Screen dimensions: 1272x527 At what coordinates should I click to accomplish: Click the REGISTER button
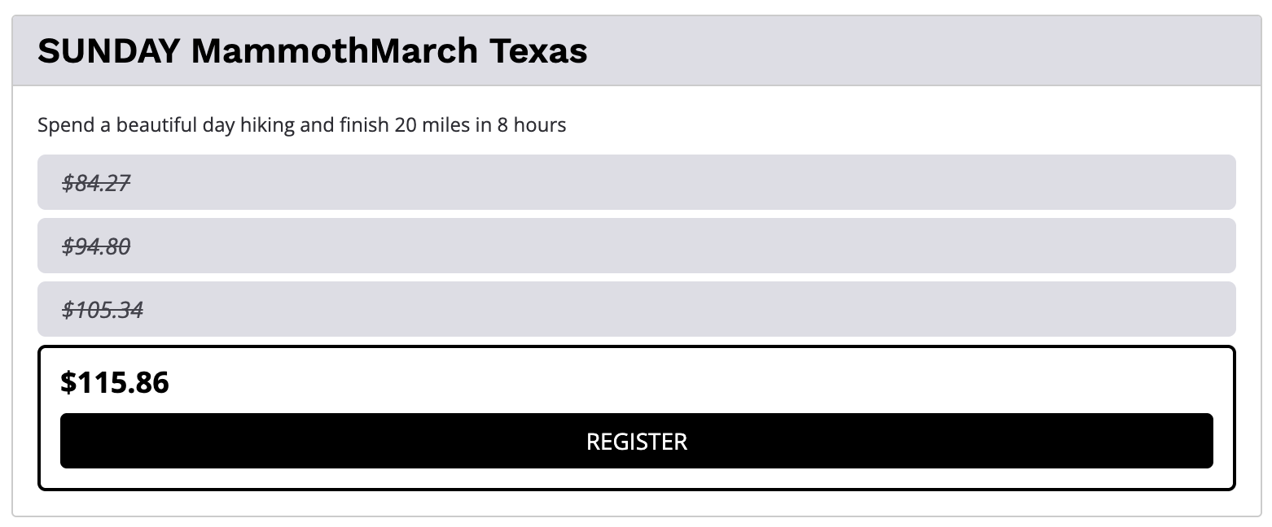coord(636,441)
